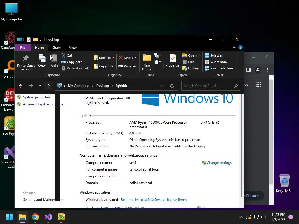The image size is (299, 224).
Task: Switch to the Share ribbon tab
Action: click(56, 48)
